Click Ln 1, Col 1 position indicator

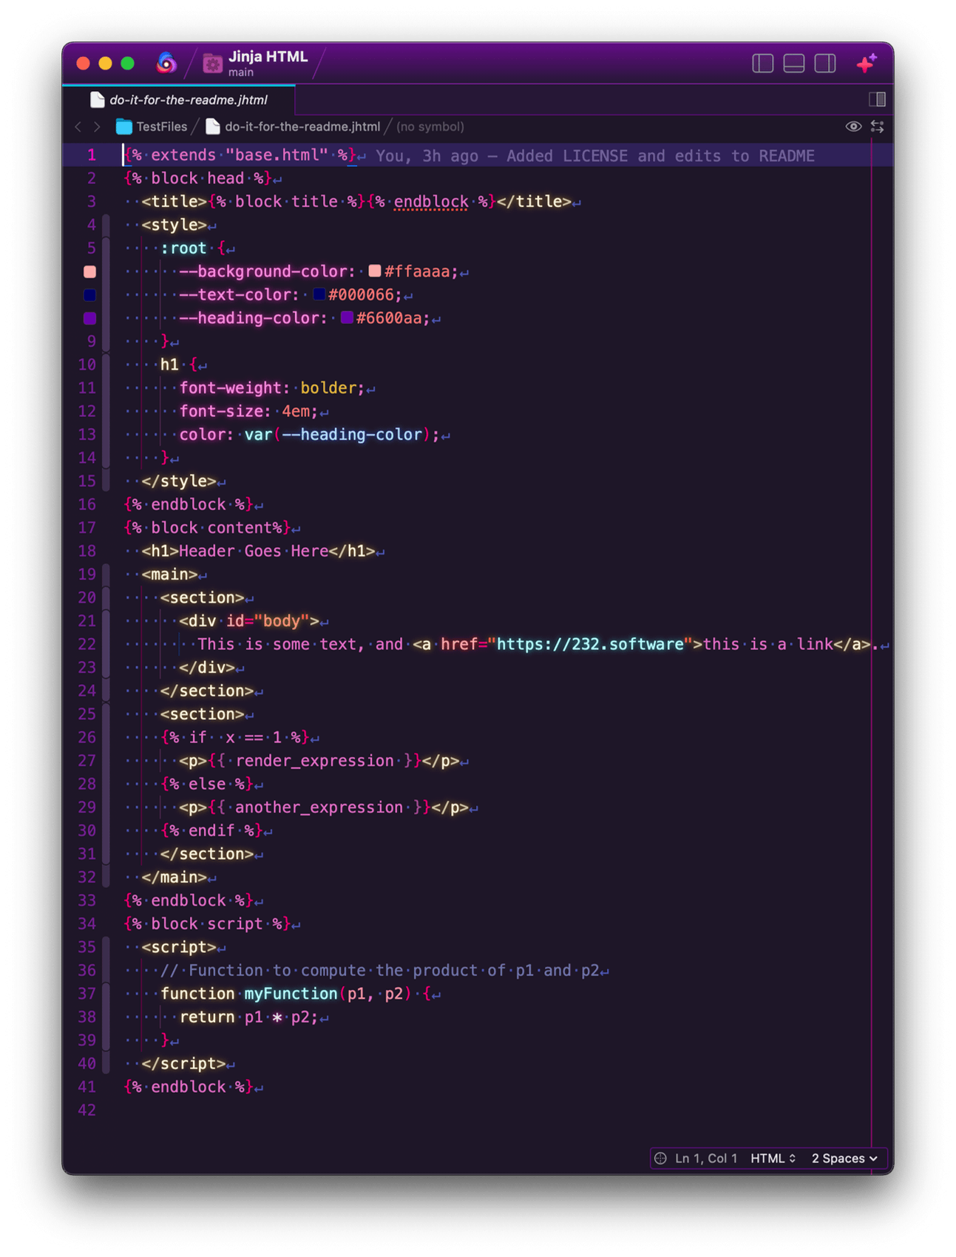point(706,1158)
